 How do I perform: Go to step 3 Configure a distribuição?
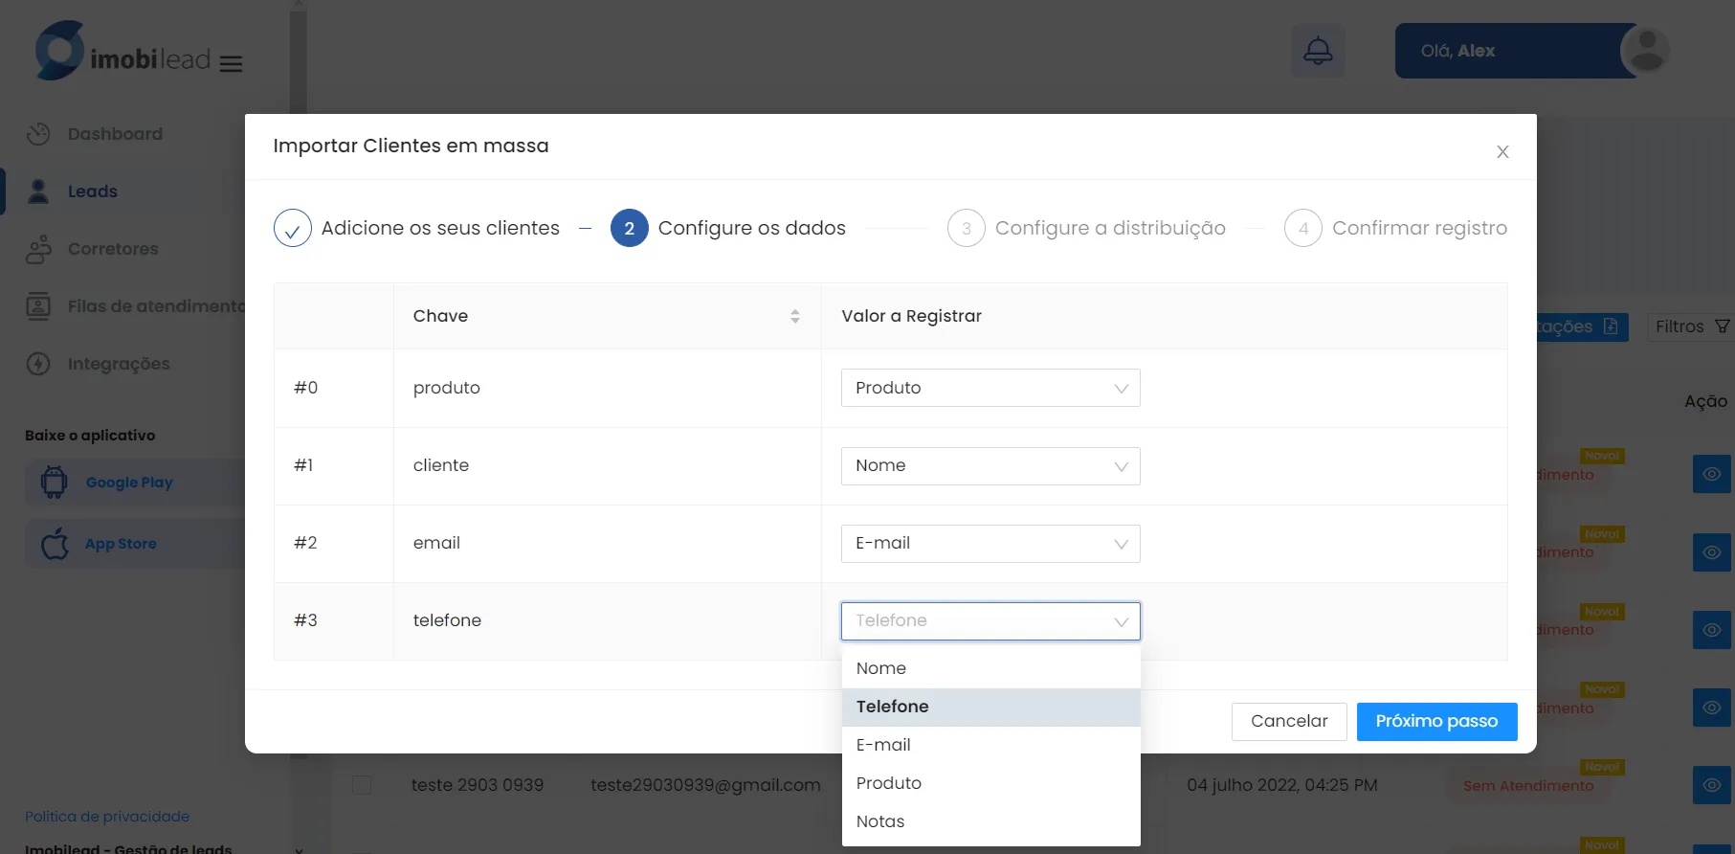click(1086, 228)
